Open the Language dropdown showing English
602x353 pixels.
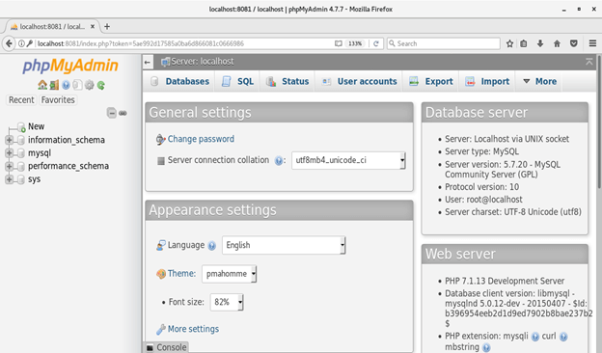[x=284, y=245]
